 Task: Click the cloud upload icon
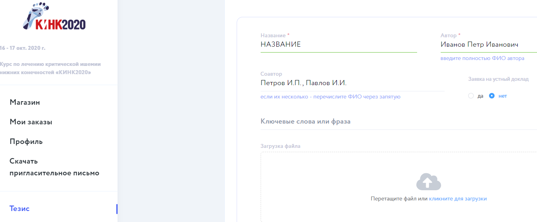click(428, 182)
